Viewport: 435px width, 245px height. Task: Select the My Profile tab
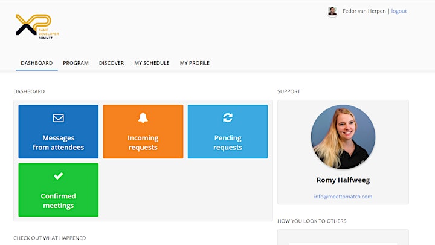195,63
